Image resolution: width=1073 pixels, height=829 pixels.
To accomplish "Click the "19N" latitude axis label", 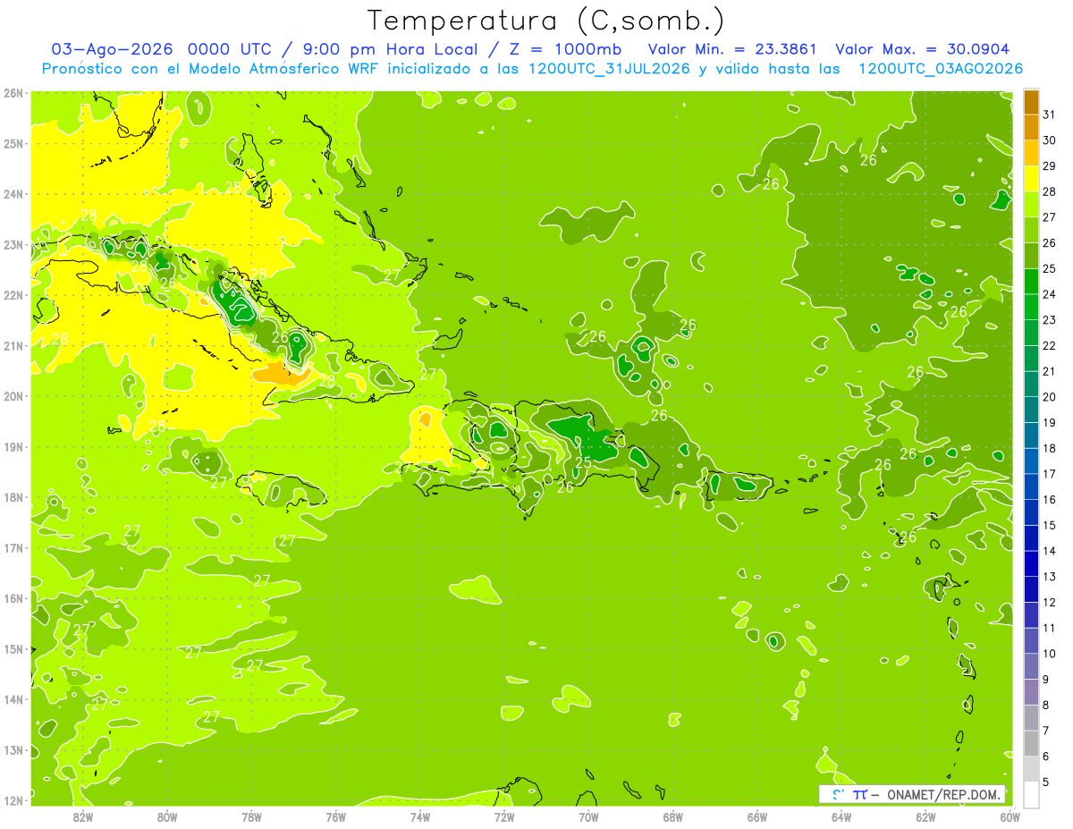I will point(13,446).
